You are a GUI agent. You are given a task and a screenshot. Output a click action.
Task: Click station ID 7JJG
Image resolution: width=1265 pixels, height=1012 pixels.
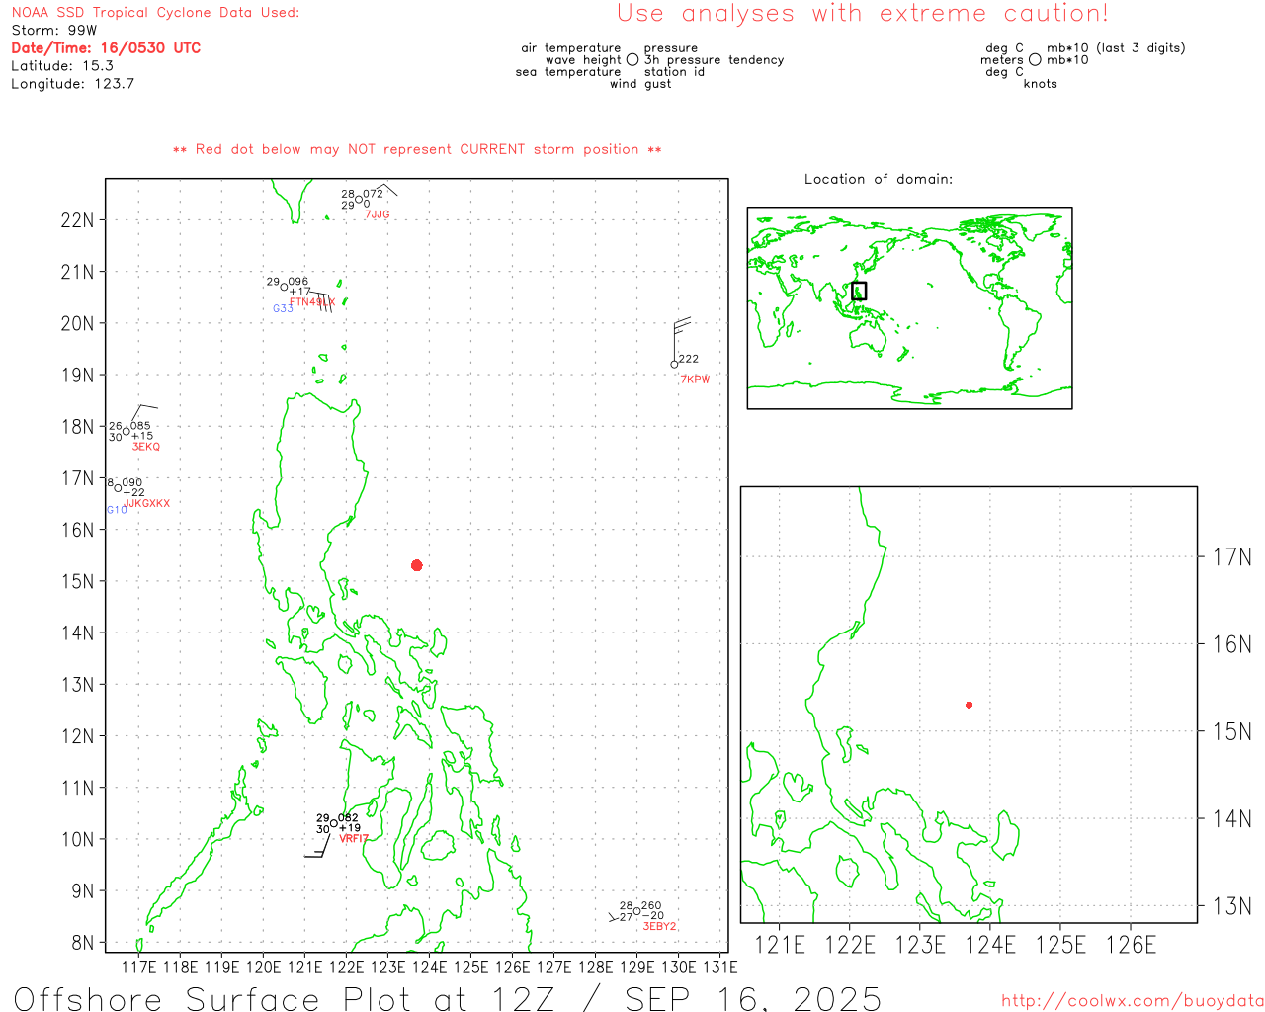[x=378, y=214]
